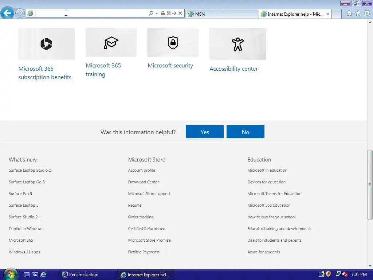
Task: Follow the Microsoft security link
Action: coord(170,66)
